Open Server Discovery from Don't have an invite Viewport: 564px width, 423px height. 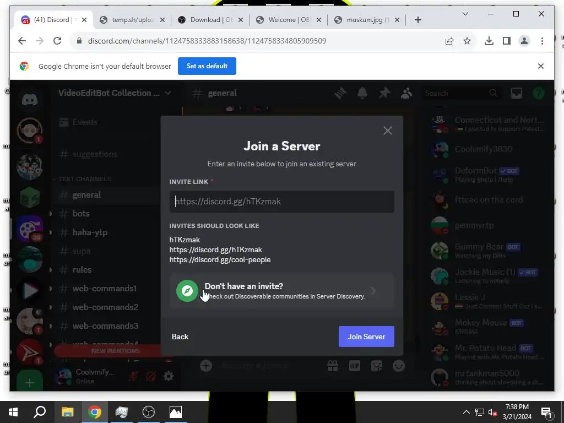pos(281,291)
